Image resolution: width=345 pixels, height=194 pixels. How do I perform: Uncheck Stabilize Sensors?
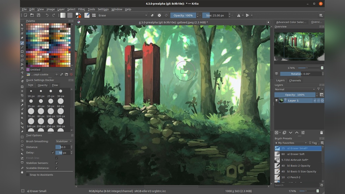(x=57, y=163)
